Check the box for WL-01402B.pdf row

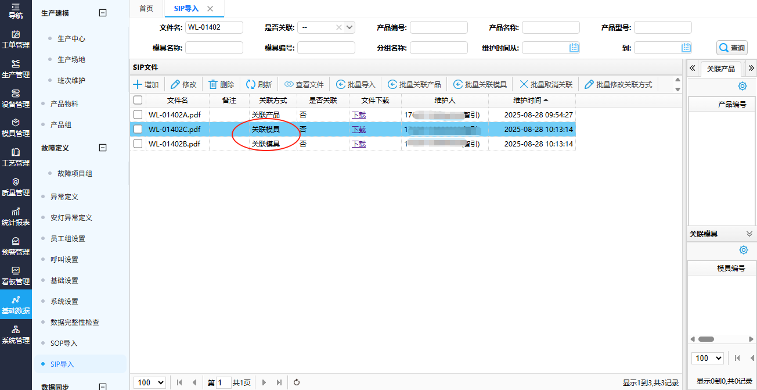(x=138, y=144)
